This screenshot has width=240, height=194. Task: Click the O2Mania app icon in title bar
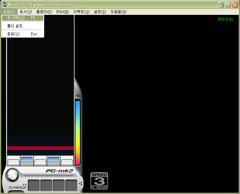[4, 5]
